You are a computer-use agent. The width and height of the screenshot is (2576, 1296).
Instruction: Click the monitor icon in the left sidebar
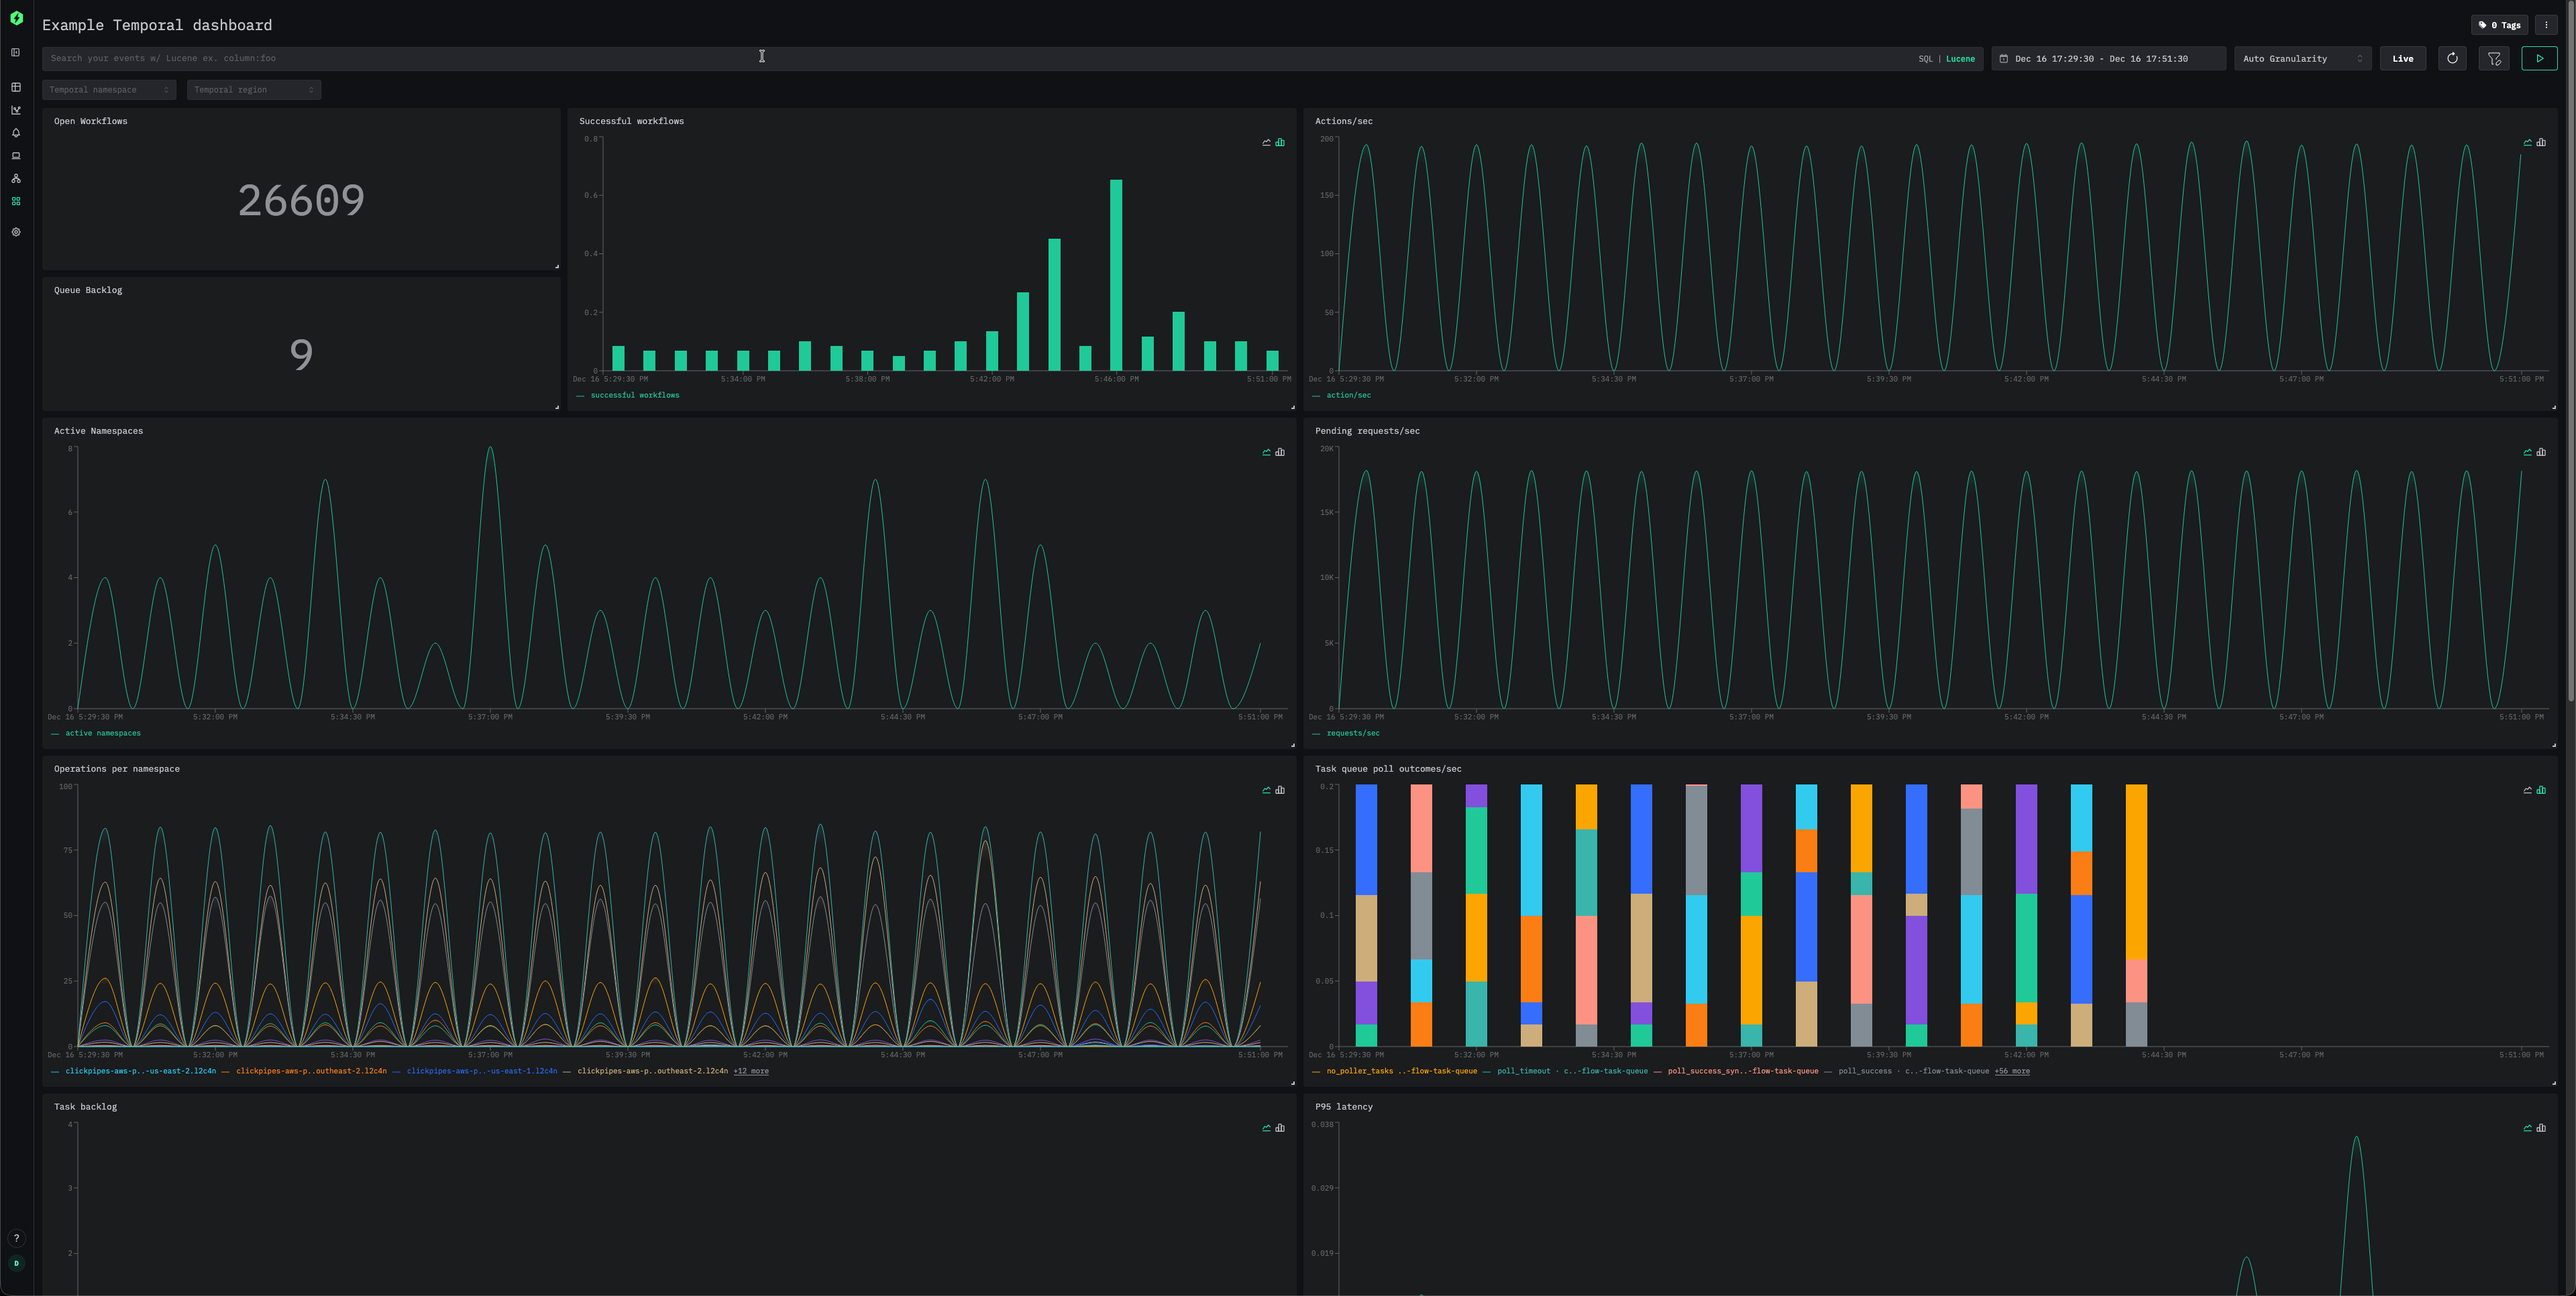15,155
